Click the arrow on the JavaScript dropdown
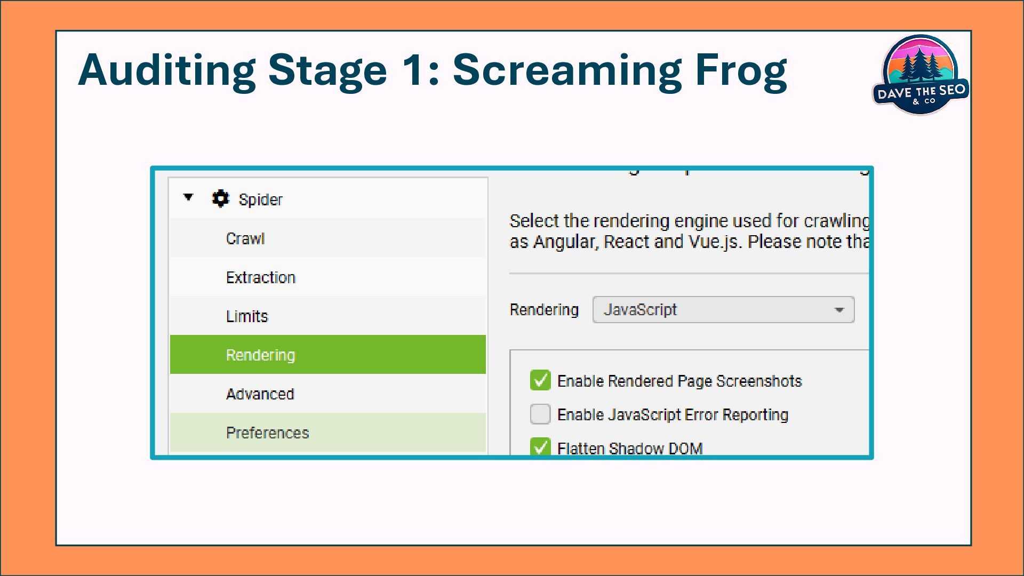 839,310
